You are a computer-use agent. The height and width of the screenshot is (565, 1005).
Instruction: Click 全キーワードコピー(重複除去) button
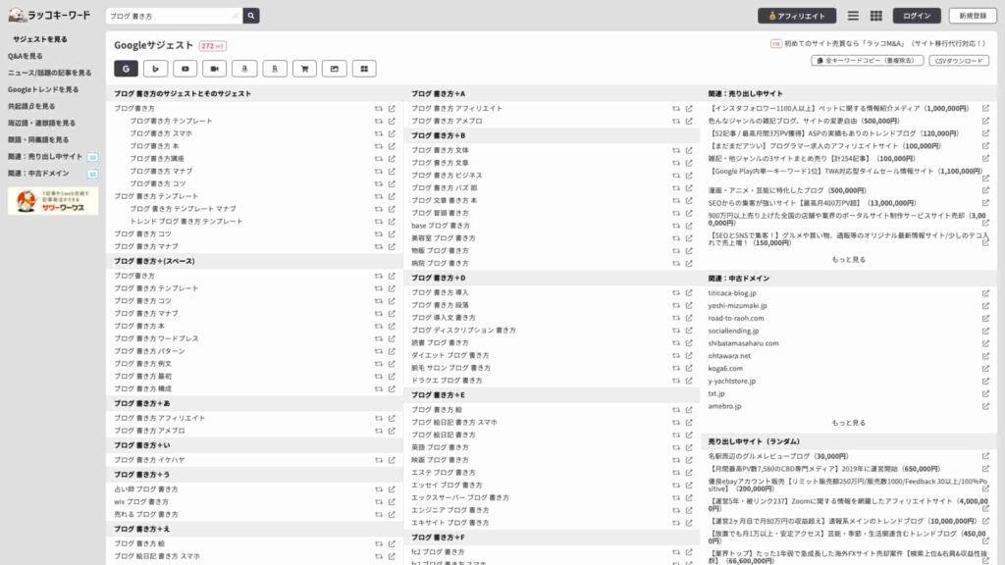[x=868, y=60]
